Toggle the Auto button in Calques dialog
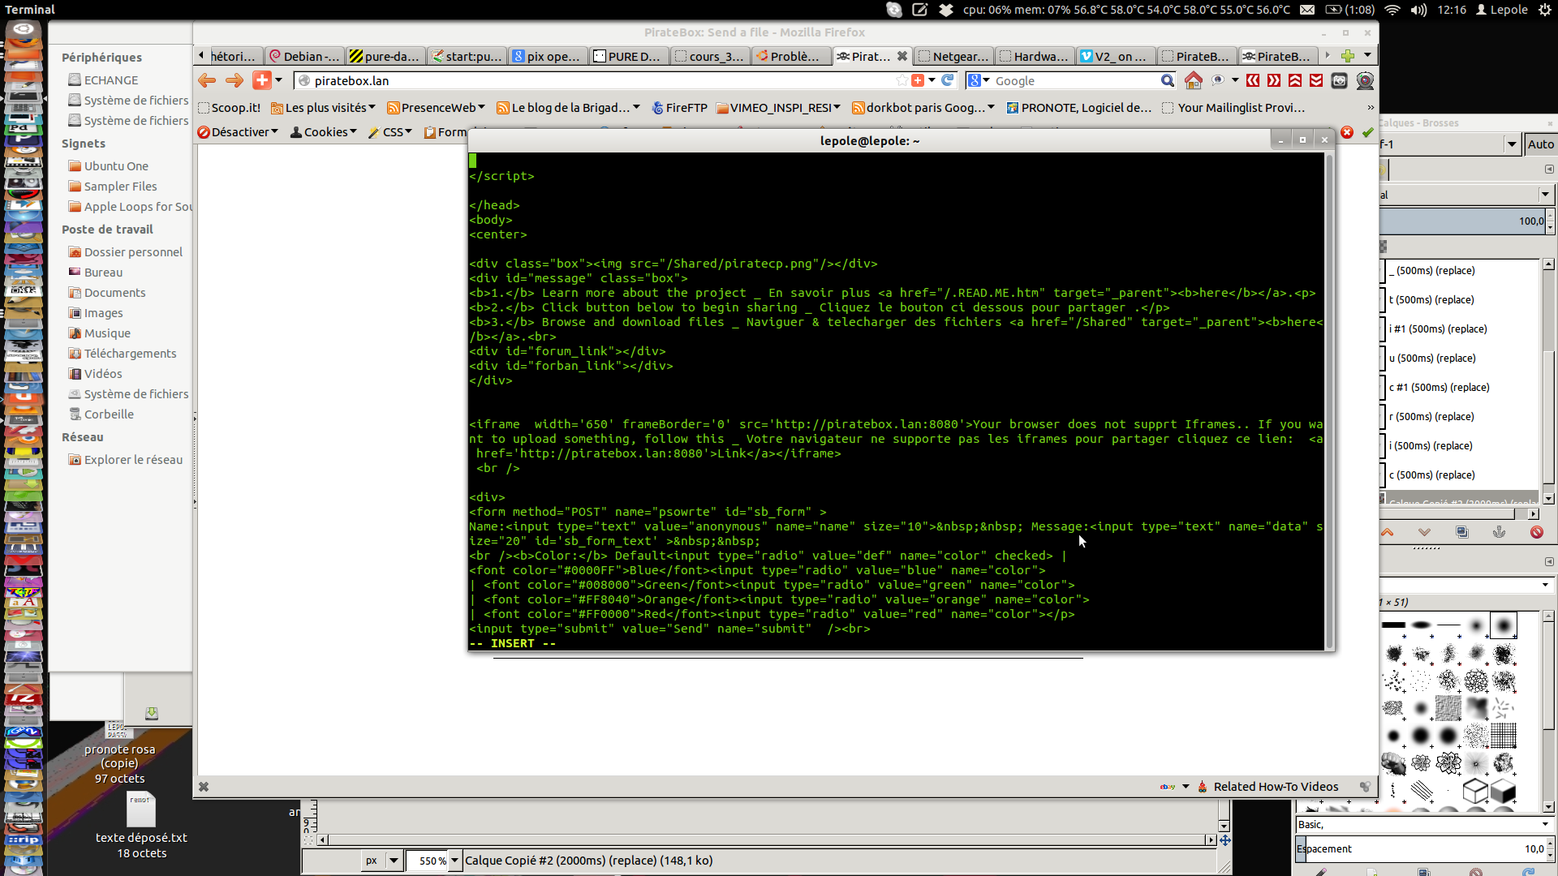This screenshot has height=876, width=1558. pyautogui.click(x=1539, y=144)
